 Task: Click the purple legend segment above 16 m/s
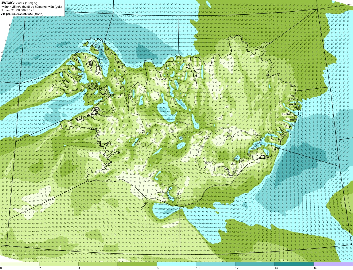(x=333, y=264)
